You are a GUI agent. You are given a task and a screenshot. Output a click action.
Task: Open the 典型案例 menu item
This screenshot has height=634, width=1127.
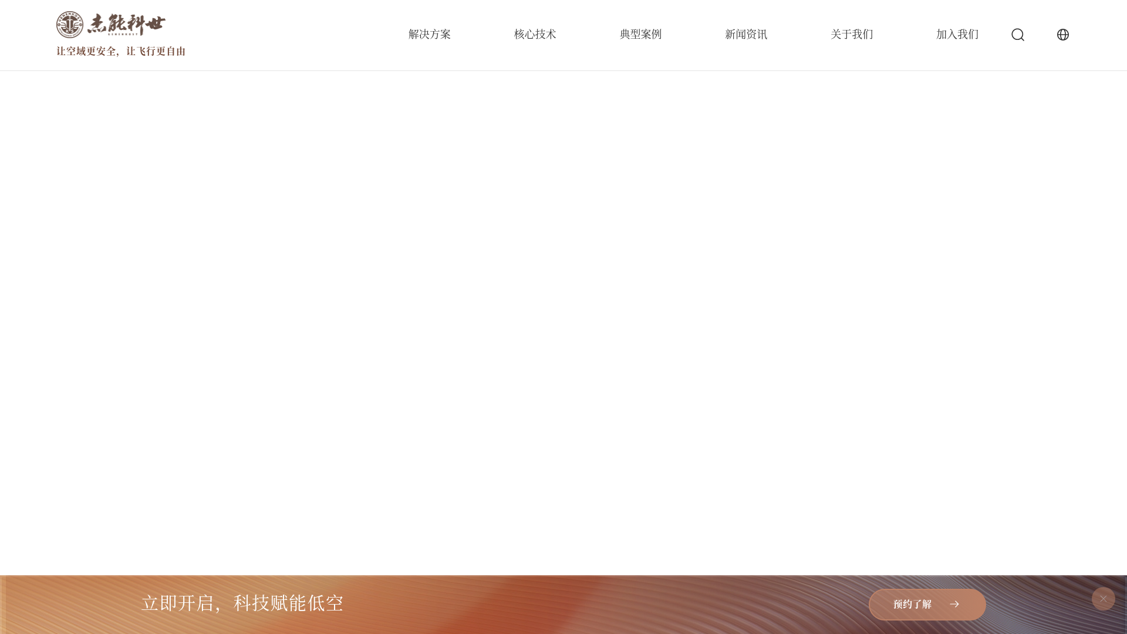coord(640,35)
